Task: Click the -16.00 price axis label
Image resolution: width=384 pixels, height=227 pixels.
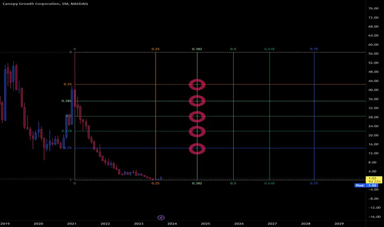Action: tap(375, 217)
